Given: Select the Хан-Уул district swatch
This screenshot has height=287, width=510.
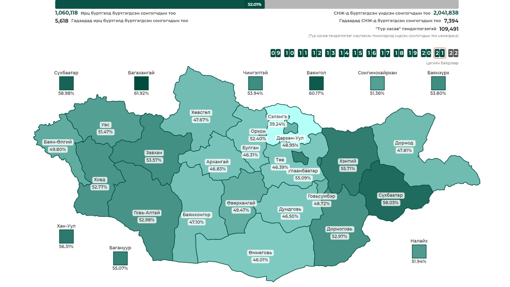Looking at the screenshot, I should click(66, 236).
